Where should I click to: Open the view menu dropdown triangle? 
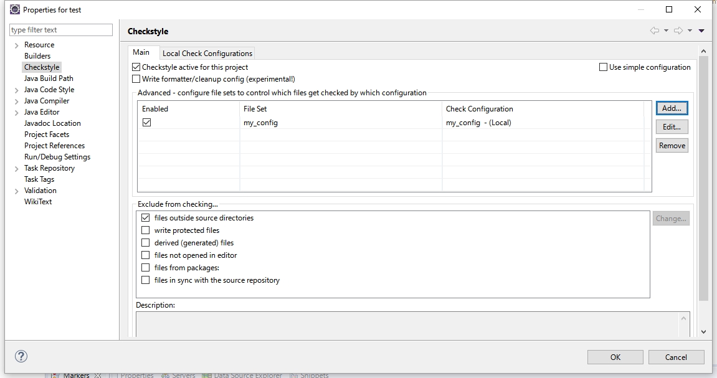click(x=701, y=29)
